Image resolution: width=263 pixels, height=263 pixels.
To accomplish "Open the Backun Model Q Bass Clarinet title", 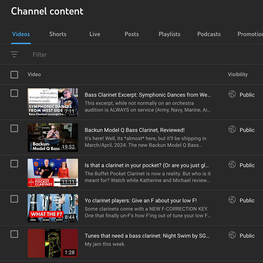I will click(134, 130).
